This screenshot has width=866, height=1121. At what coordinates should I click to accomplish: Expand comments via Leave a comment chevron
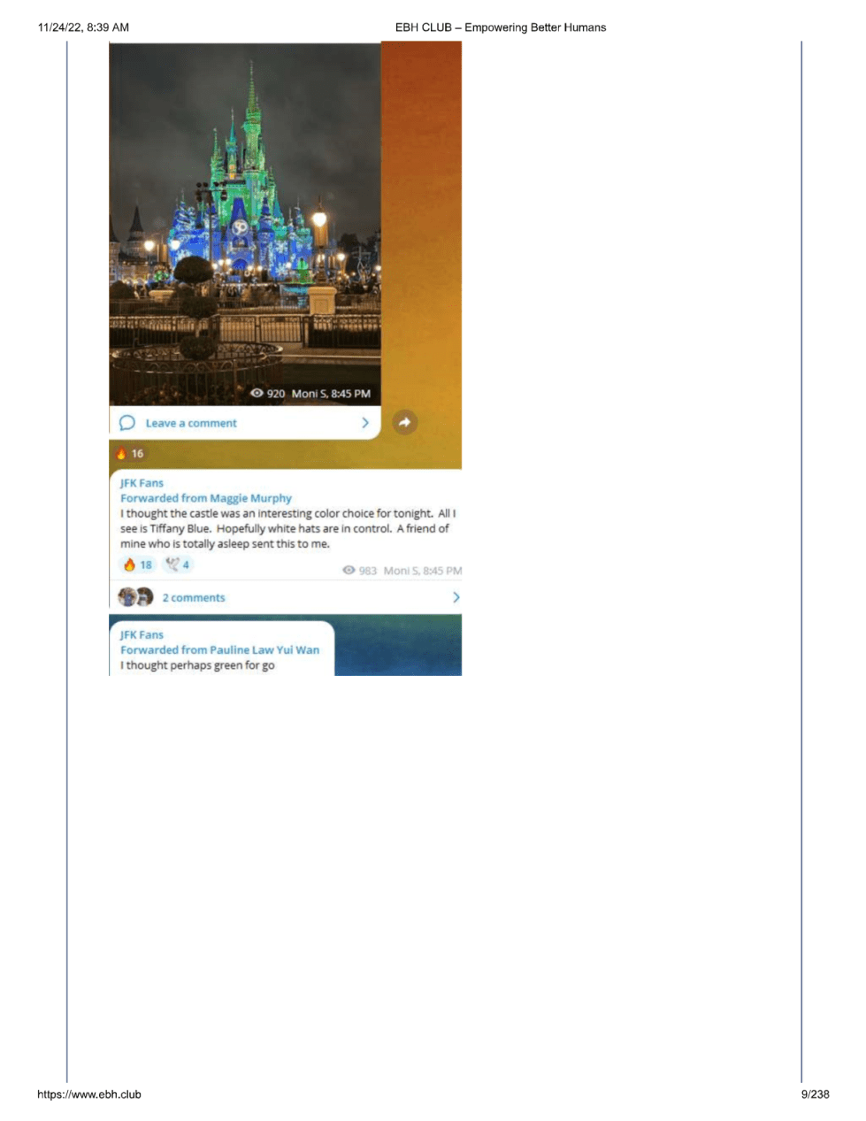click(365, 423)
